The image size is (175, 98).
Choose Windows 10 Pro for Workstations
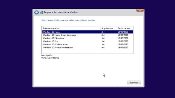coord(88,47)
